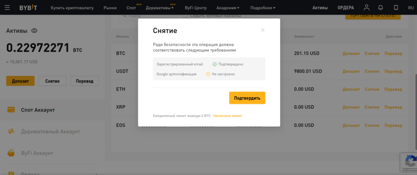Click the Bybit logo in header

coord(29,8)
